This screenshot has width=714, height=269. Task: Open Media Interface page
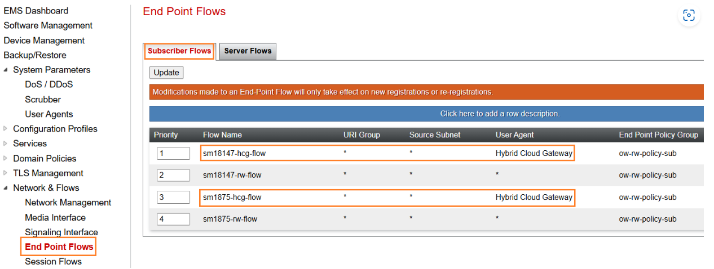tap(55, 218)
